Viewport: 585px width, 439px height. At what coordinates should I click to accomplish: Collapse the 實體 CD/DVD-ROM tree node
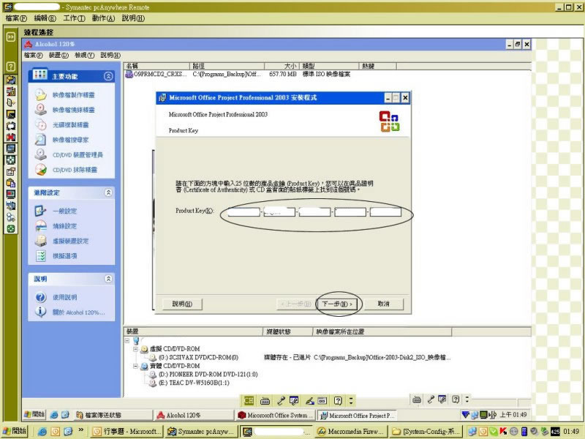pyautogui.click(x=136, y=367)
